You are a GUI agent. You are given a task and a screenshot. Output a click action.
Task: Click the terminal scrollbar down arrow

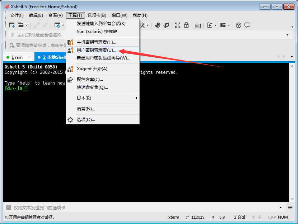(x=292, y=199)
